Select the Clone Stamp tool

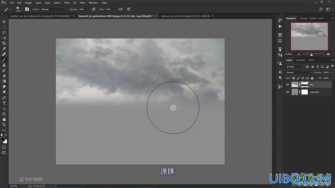[x=4, y=65]
